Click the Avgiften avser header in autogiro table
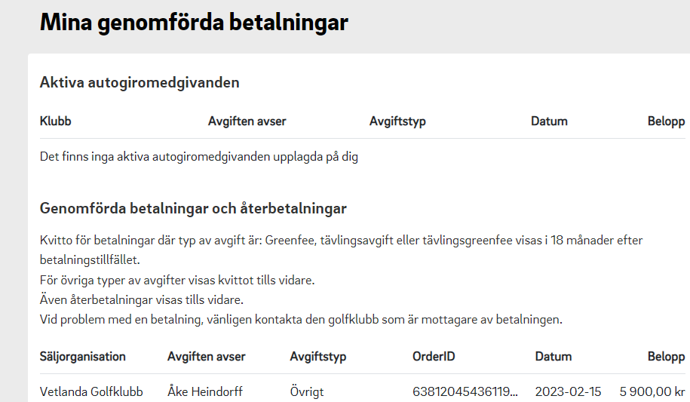This screenshot has width=690, height=402. coord(247,121)
